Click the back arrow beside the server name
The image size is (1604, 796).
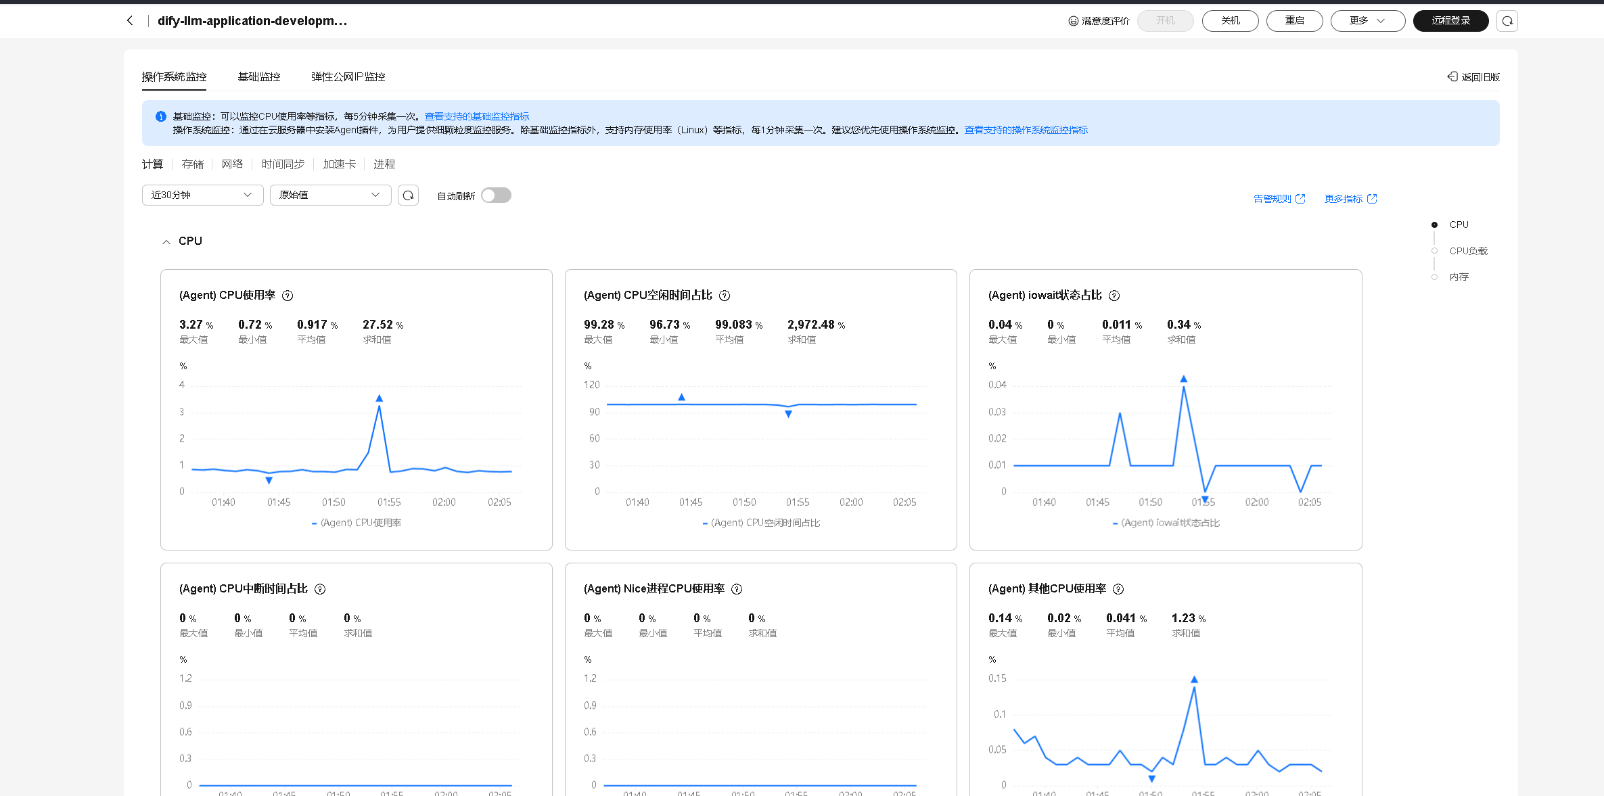pos(130,20)
